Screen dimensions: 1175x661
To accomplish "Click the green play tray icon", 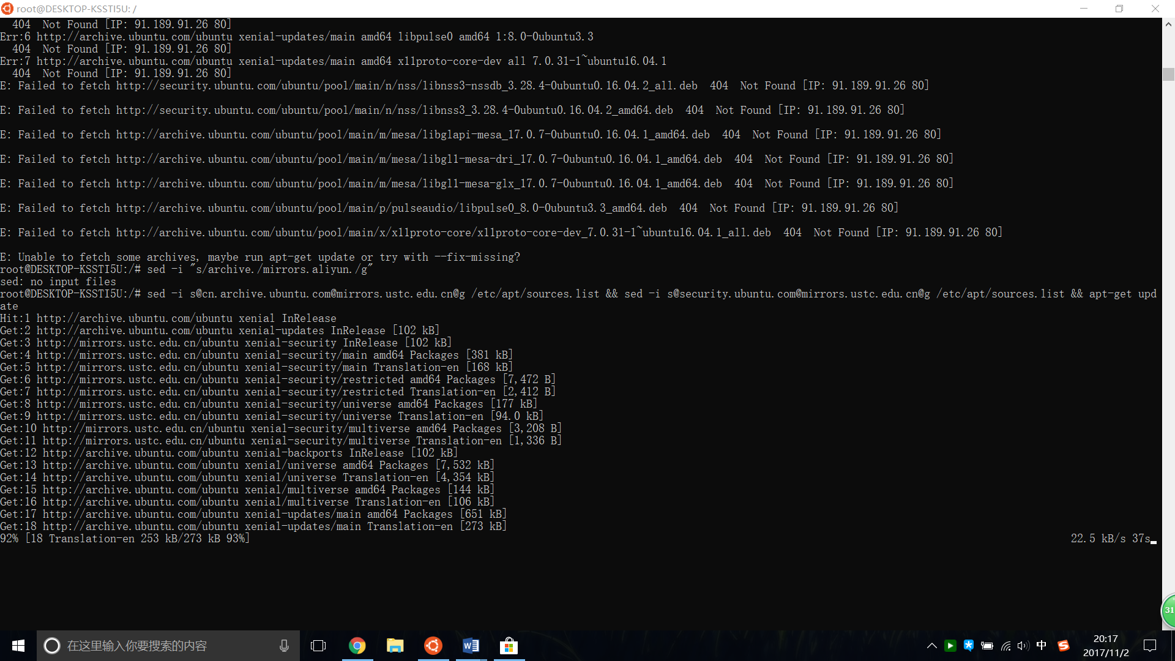I will tap(950, 646).
